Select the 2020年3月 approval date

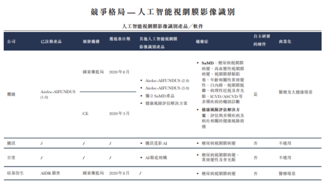(x=119, y=114)
